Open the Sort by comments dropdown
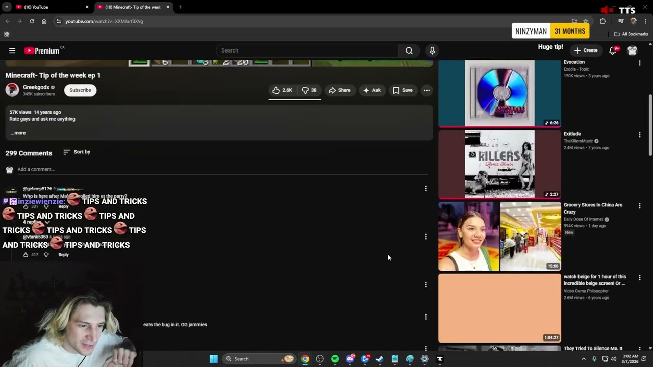Viewport: 653px width, 367px height. [77, 152]
